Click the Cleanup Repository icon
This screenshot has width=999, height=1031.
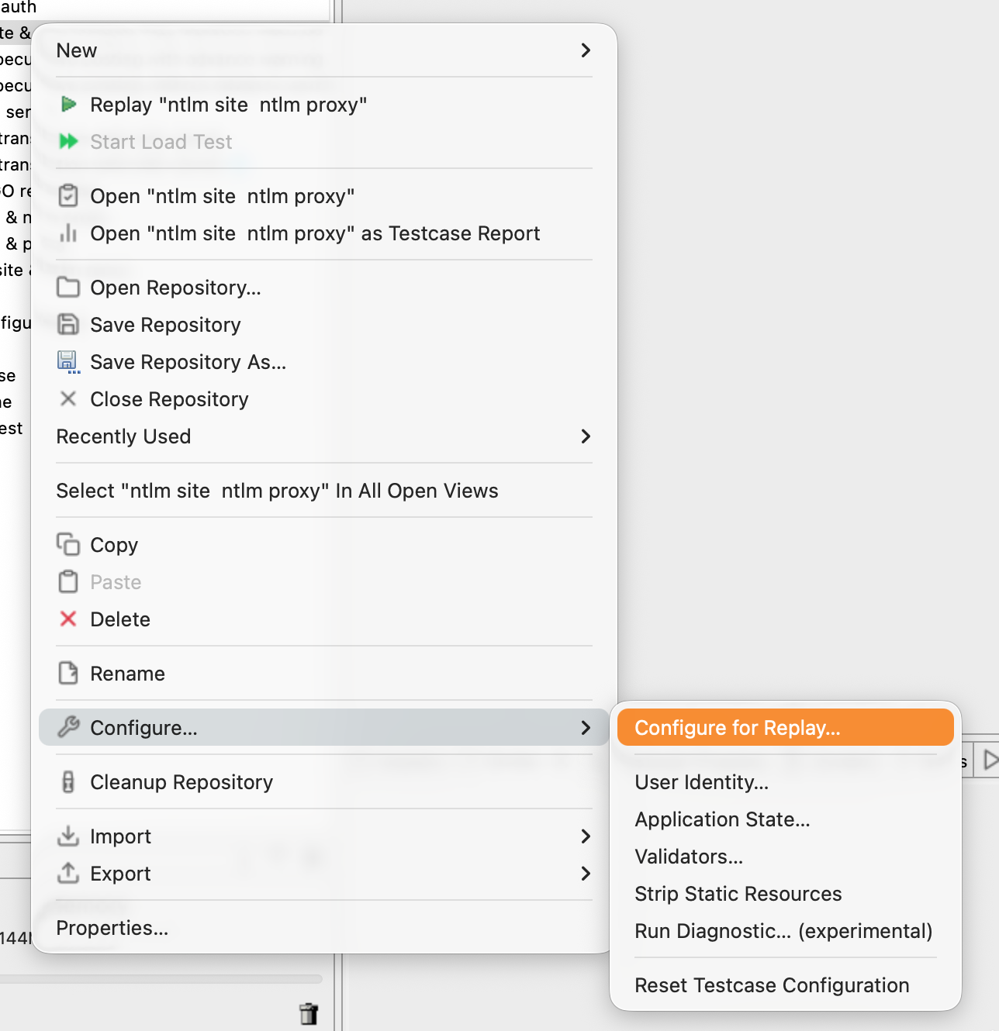(68, 781)
